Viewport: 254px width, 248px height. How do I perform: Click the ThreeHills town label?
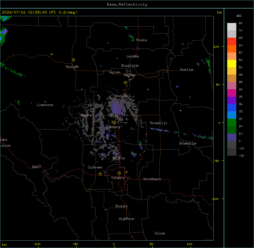click(x=158, y=123)
